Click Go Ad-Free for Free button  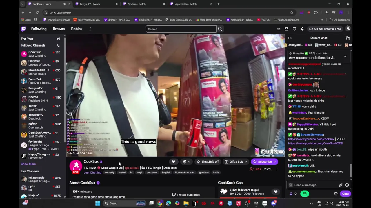325,29
